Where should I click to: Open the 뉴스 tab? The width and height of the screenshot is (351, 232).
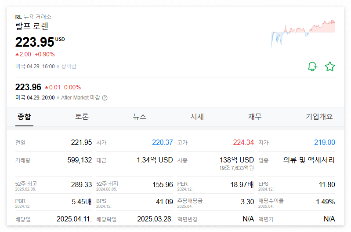coord(139,117)
